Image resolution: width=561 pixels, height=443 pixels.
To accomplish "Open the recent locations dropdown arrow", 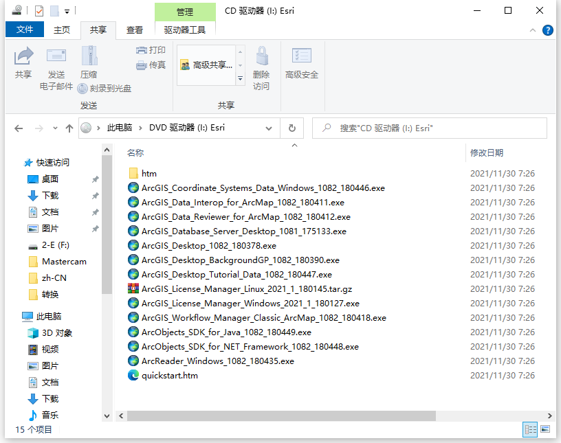I will coord(55,128).
